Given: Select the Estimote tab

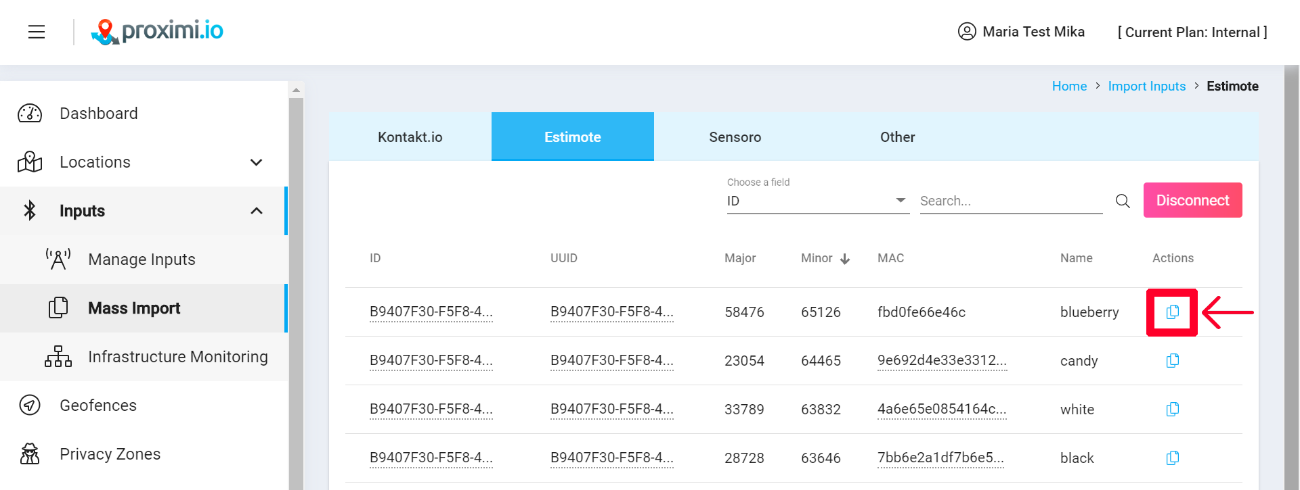Looking at the screenshot, I should tap(573, 137).
